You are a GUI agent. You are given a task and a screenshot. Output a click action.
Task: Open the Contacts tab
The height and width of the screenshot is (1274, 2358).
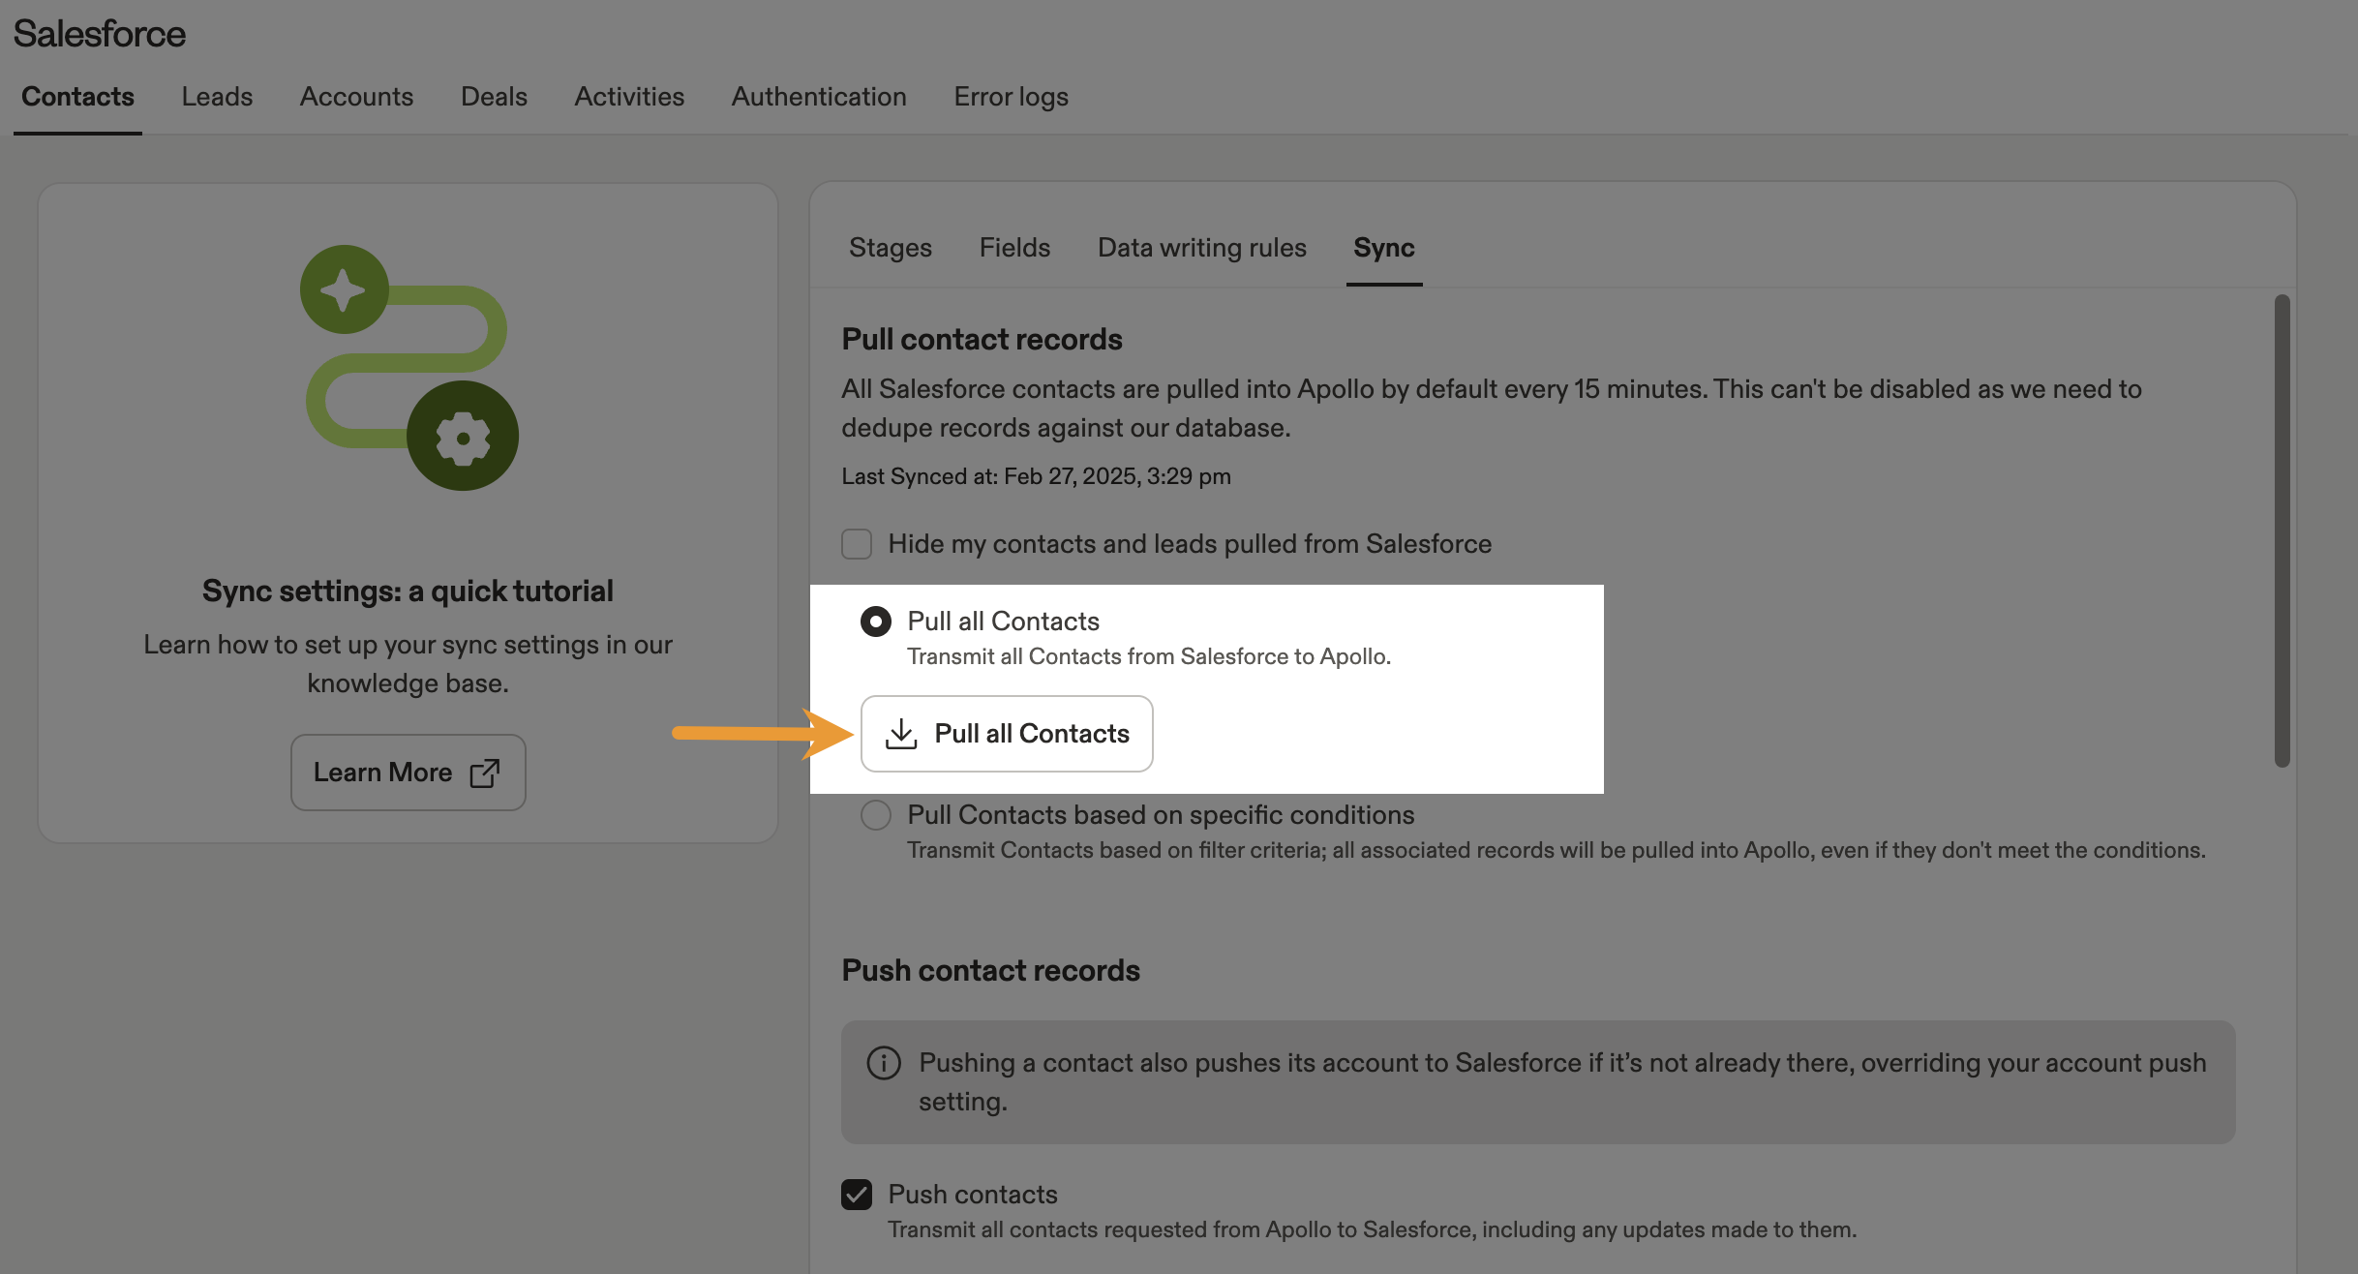77,97
